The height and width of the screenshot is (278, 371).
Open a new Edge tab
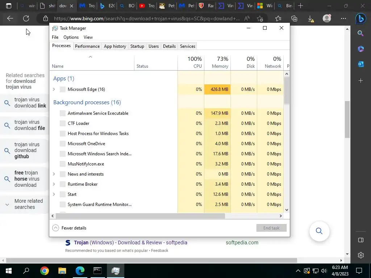pos(300,6)
